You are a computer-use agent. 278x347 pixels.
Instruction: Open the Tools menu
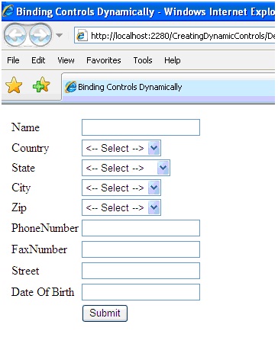(x=143, y=60)
